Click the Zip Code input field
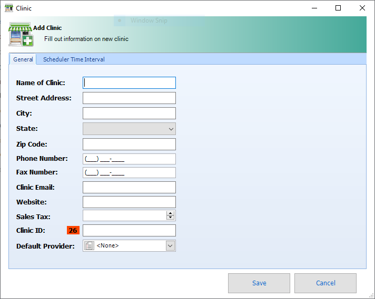 coord(129,144)
